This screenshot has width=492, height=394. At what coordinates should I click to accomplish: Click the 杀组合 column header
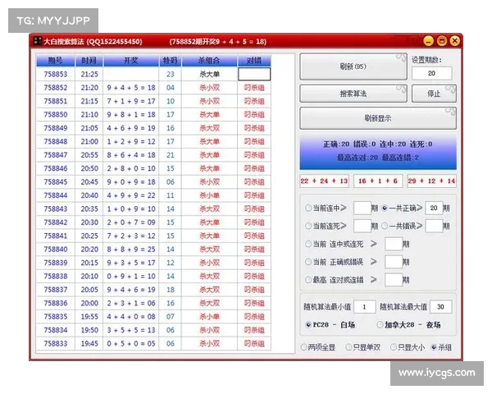coord(209,60)
